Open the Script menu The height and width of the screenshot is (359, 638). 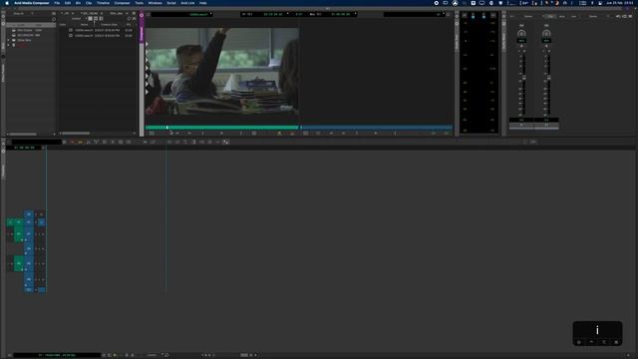(x=171, y=3)
